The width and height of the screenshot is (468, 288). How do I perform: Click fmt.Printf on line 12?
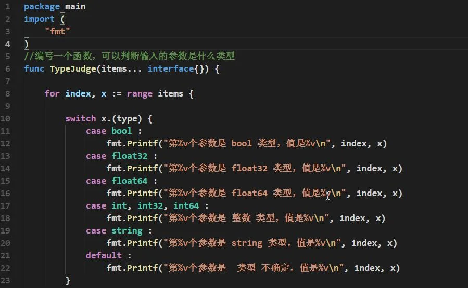(132, 143)
